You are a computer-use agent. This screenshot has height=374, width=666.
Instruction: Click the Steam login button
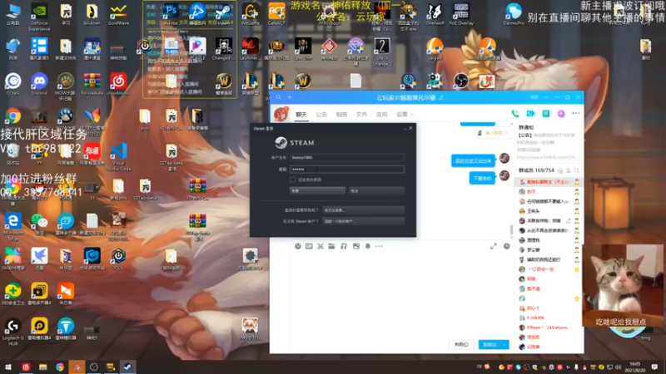tap(317, 190)
